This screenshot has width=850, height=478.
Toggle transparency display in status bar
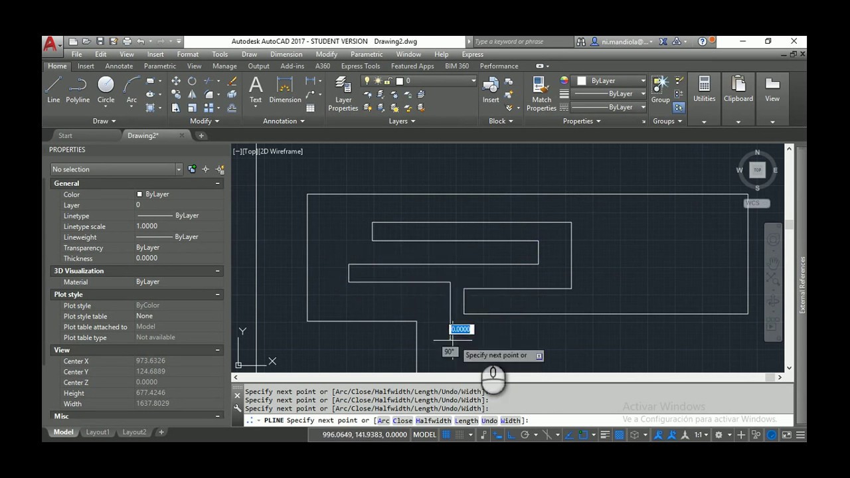click(619, 435)
